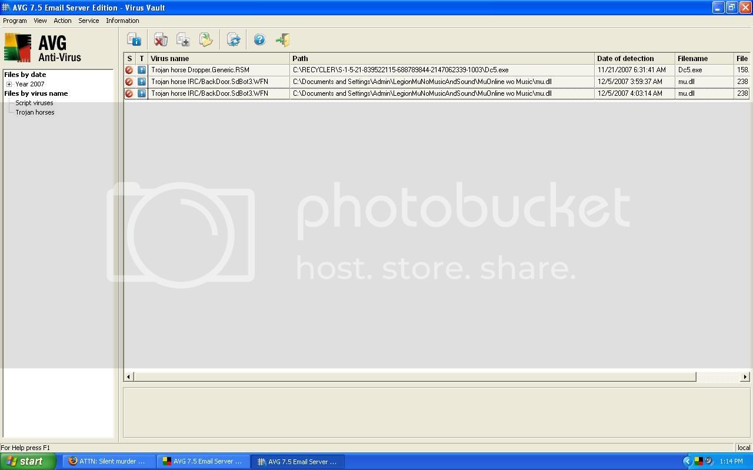Open the Service menu
Screen dimensions: 753x470
(x=89, y=21)
